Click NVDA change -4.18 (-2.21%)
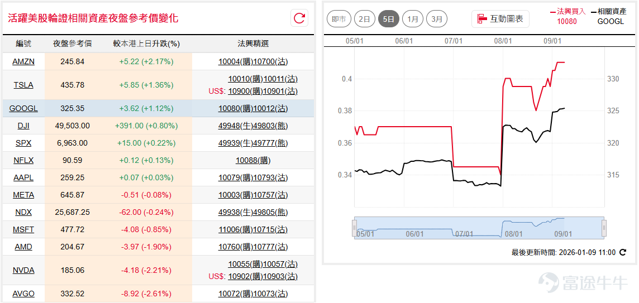 (x=146, y=271)
